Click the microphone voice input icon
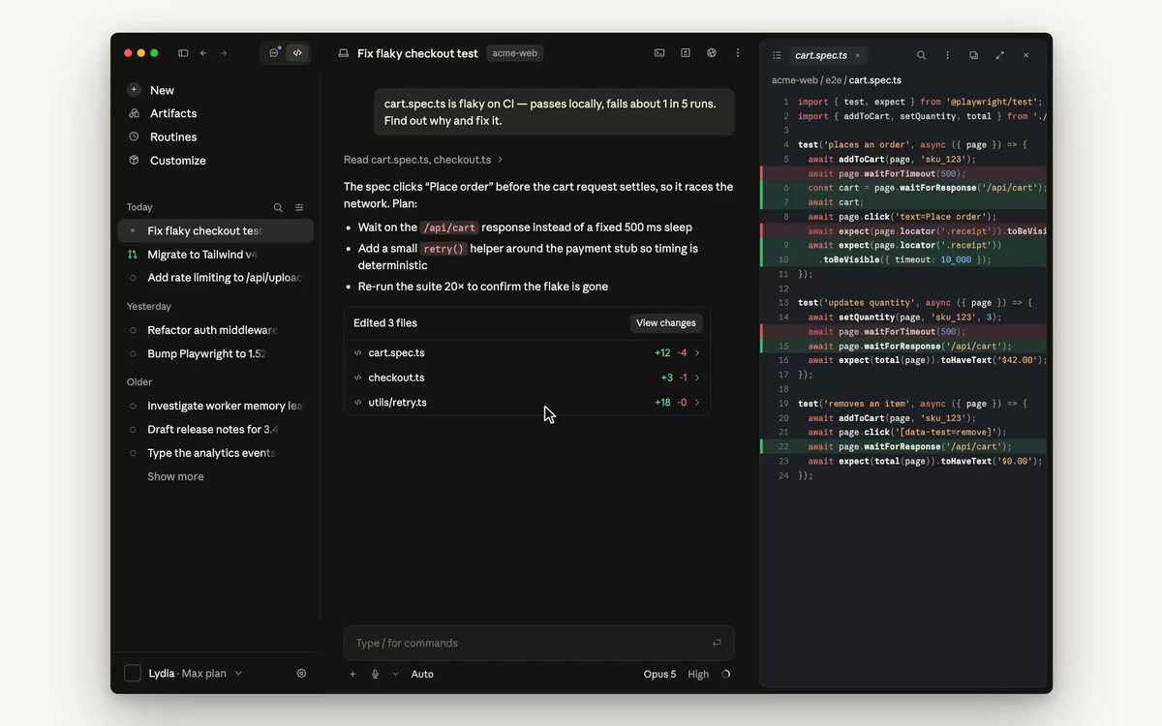1162x726 pixels. point(375,674)
